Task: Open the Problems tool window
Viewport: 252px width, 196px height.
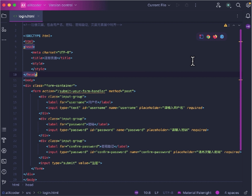Action: (x=4, y=172)
